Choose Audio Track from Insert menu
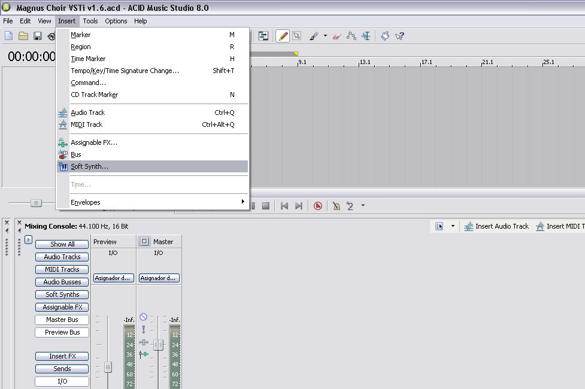 click(152, 113)
